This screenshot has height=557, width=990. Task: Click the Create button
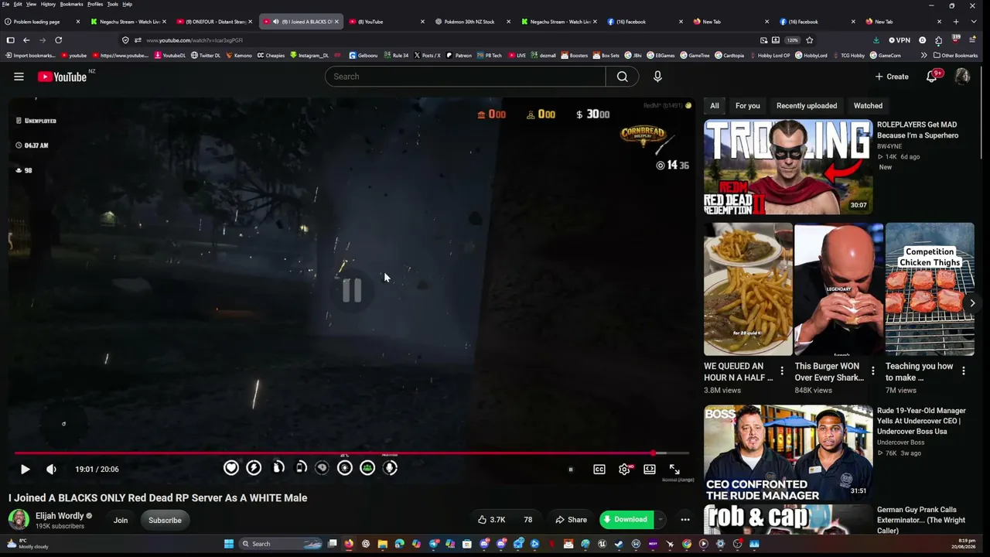(892, 77)
